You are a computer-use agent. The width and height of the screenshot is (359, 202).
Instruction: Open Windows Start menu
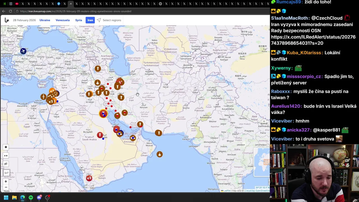[x=6, y=198]
